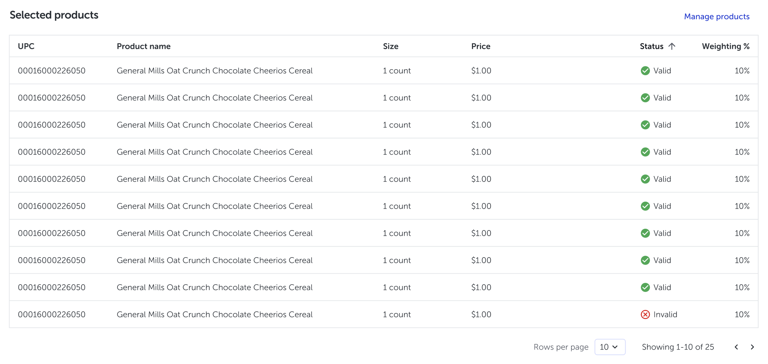768x364 pixels.
Task: Click the weighting value in last row
Action: click(x=742, y=314)
